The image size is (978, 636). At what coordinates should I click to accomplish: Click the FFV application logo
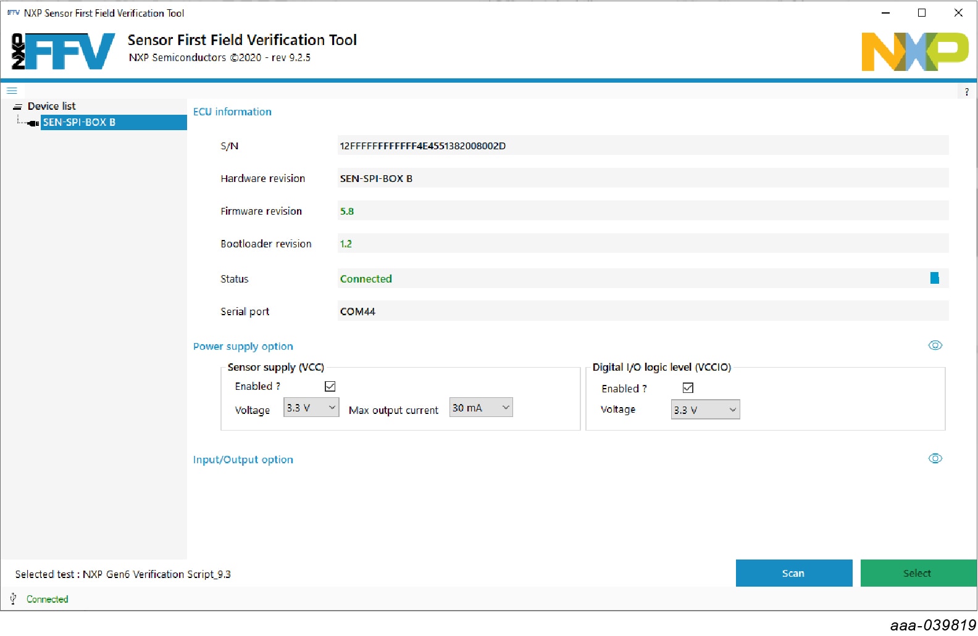(x=63, y=51)
